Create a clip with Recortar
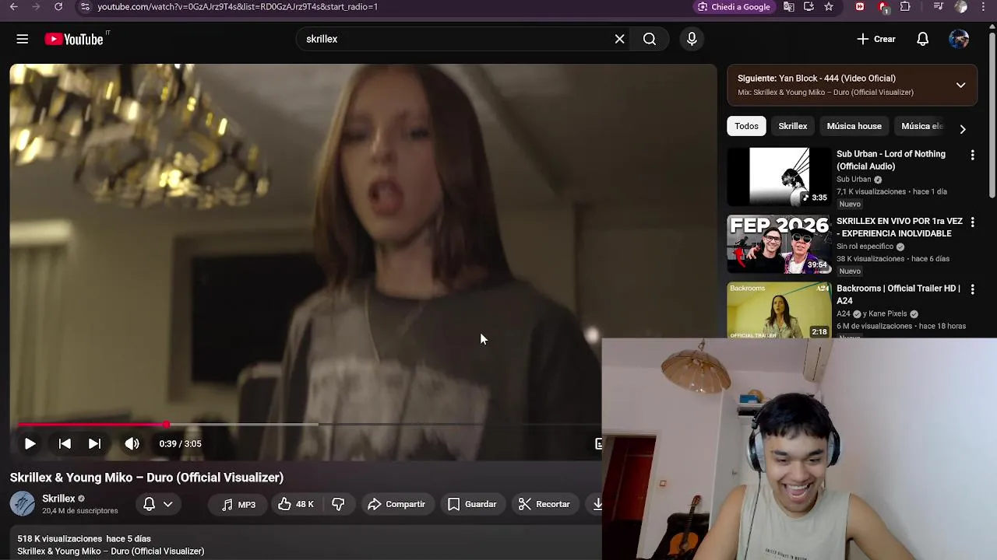Image resolution: width=997 pixels, height=560 pixels. (x=544, y=504)
